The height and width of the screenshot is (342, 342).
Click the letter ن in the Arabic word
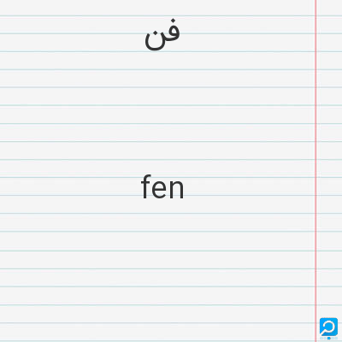coord(154,41)
